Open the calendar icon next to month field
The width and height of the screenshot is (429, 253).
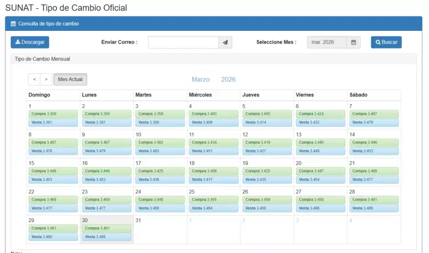354,42
